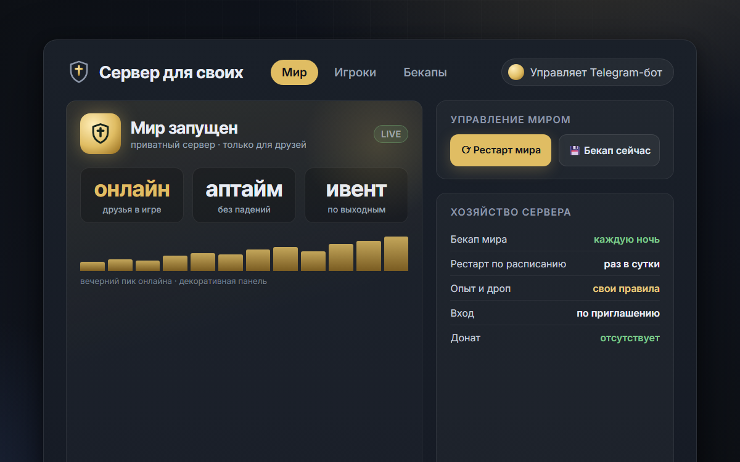The image size is (740, 462).
Task: Click the приватный сервер subtitle text
Action: pos(218,145)
